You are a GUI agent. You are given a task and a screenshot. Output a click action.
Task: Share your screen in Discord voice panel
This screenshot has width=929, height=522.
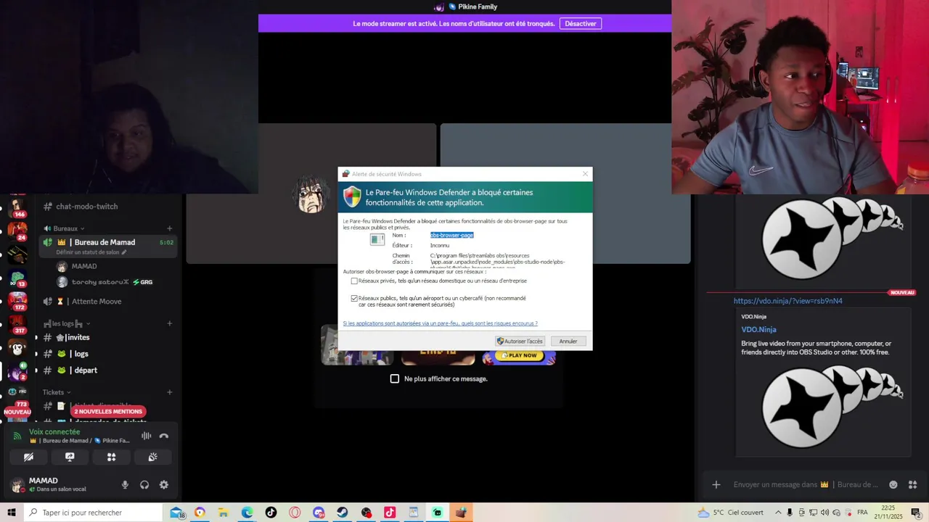(70, 457)
